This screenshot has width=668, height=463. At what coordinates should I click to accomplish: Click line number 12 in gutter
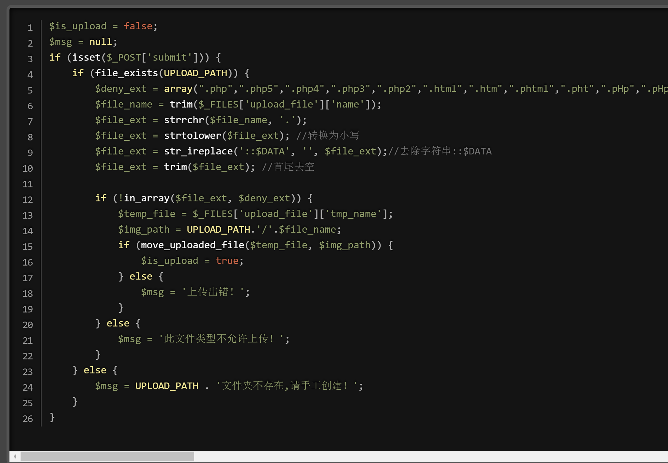28,200
